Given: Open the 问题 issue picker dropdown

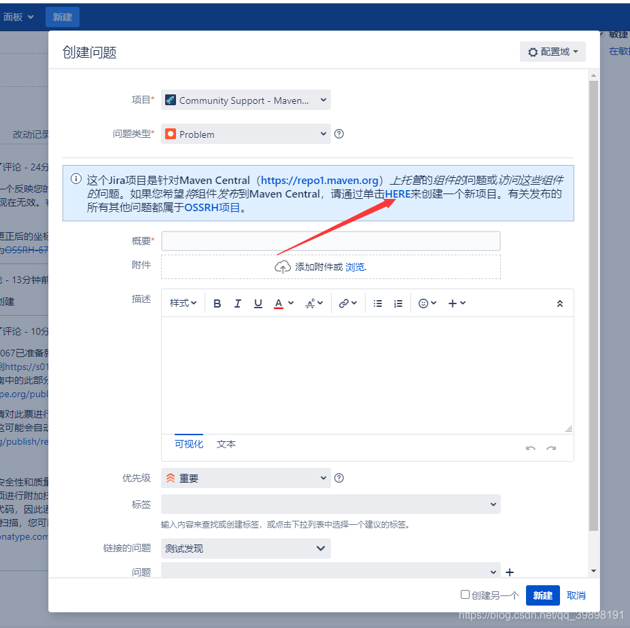Looking at the screenshot, I should (331, 570).
